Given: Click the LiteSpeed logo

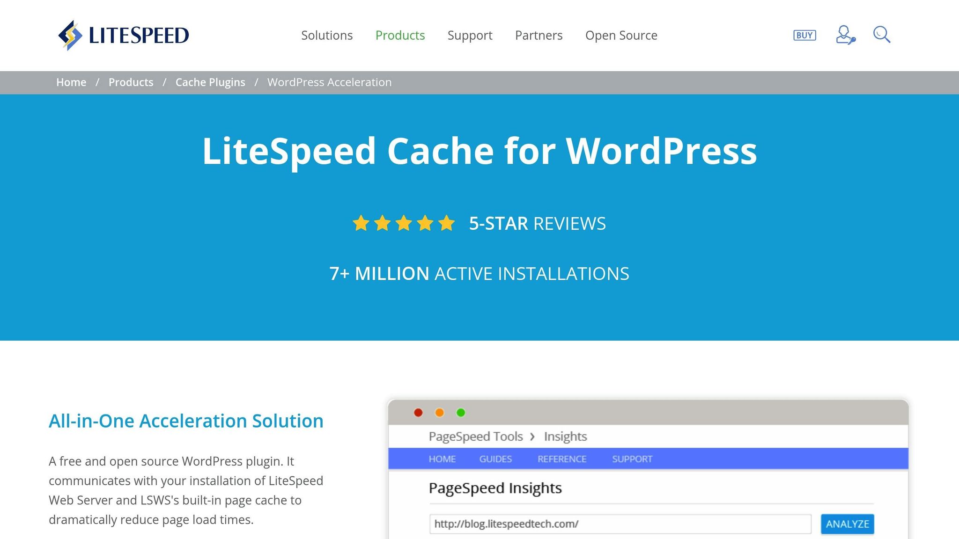Looking at the screenshot, I should 124,35.
